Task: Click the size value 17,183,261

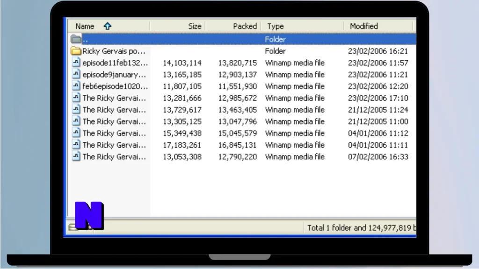Action: pos(182,145)
